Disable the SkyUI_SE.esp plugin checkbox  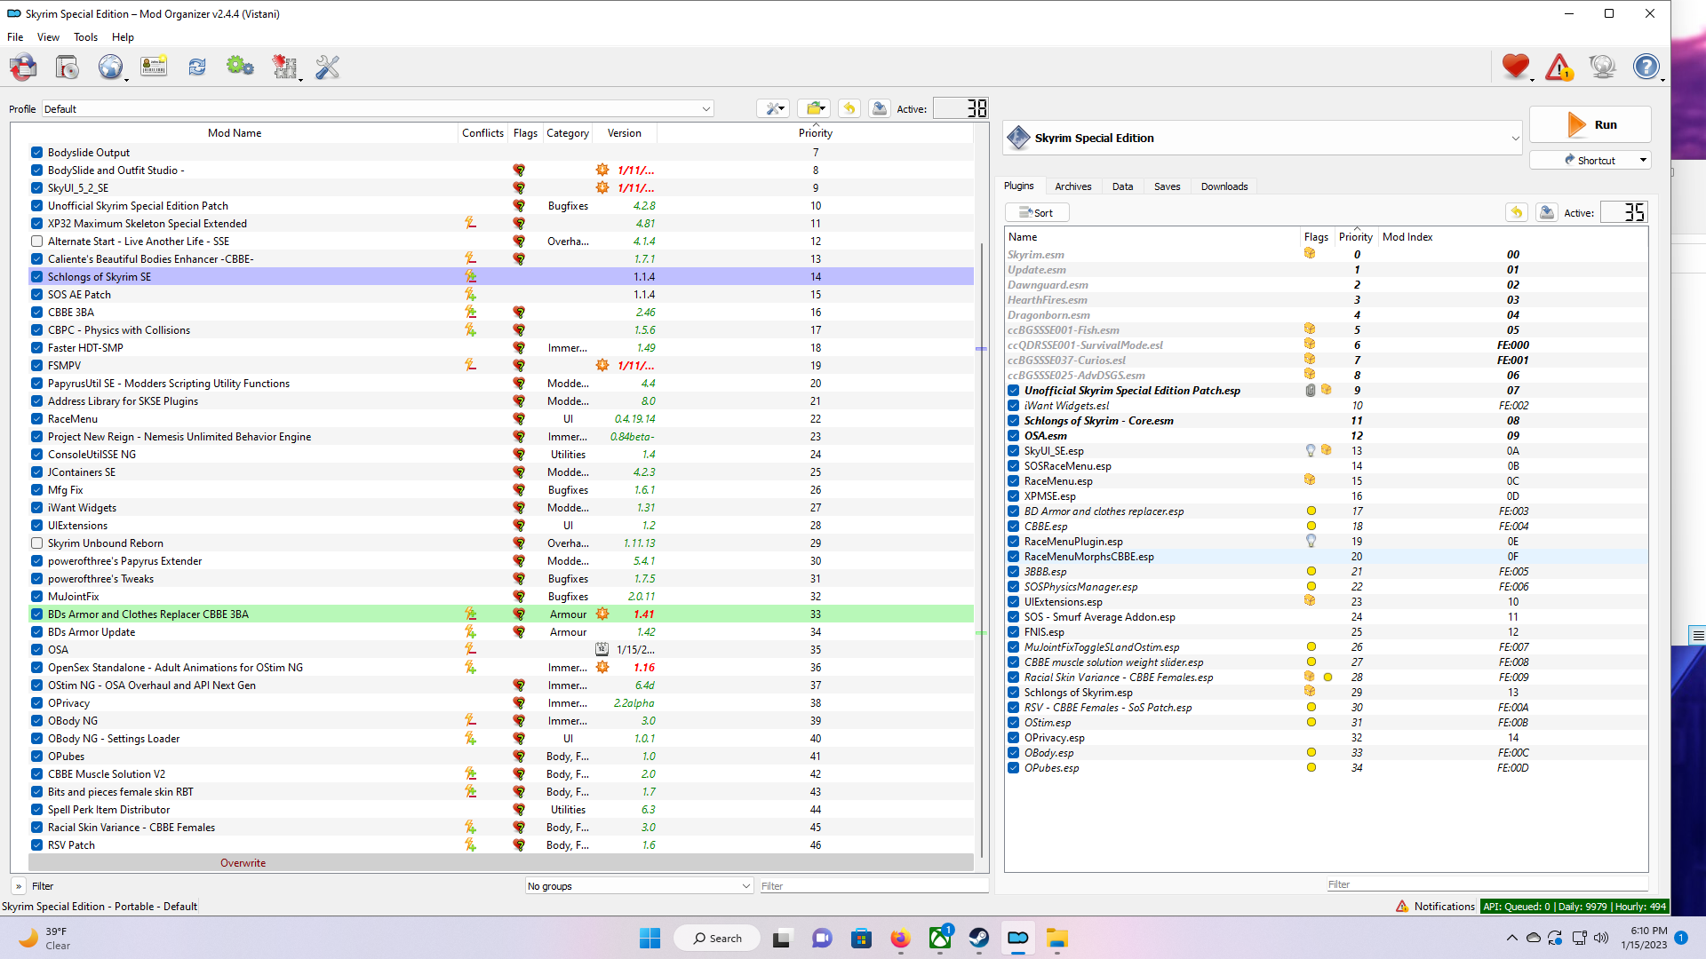click(x=1013, y=451)
